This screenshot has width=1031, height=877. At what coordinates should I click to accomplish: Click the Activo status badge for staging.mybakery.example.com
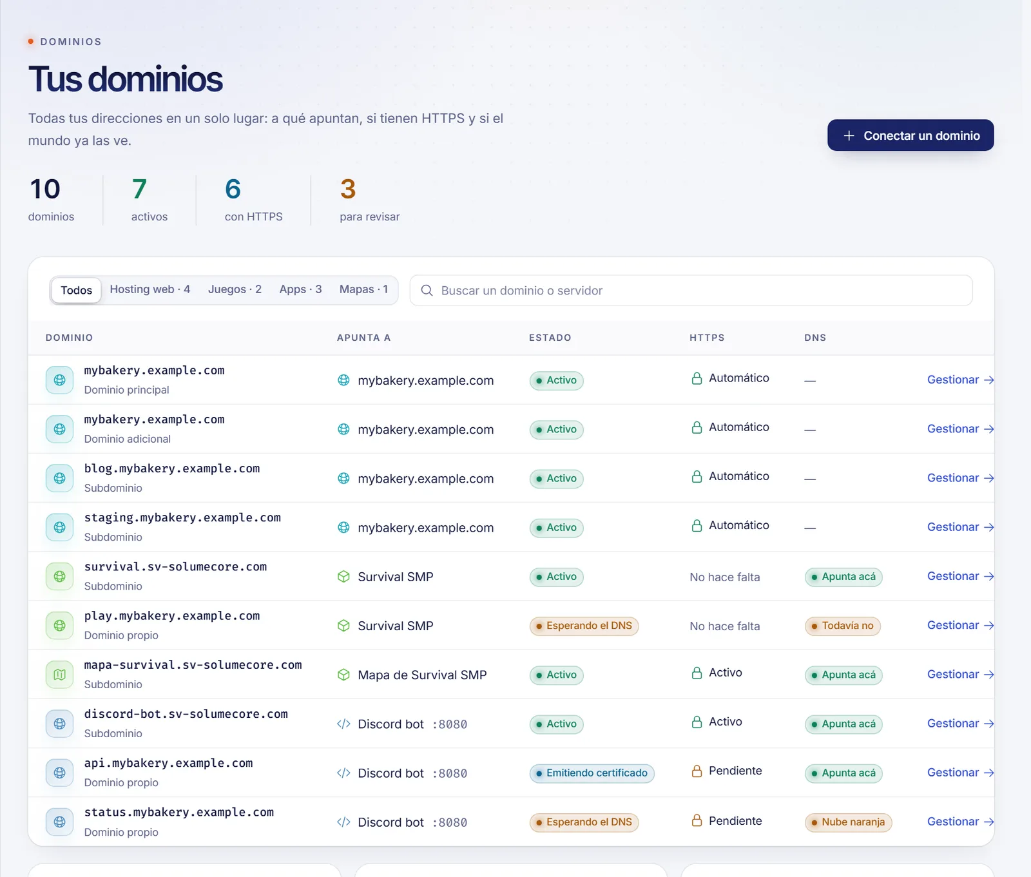(556, 528)
